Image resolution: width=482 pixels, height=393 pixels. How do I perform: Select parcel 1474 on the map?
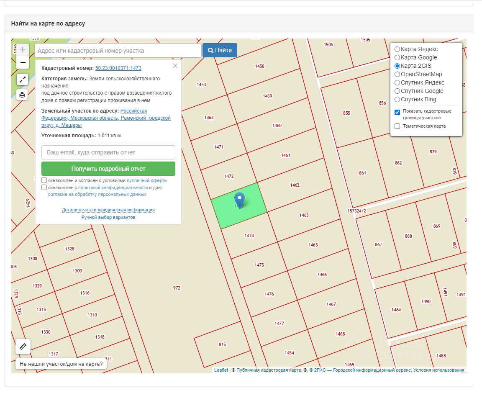pos(249,236)
